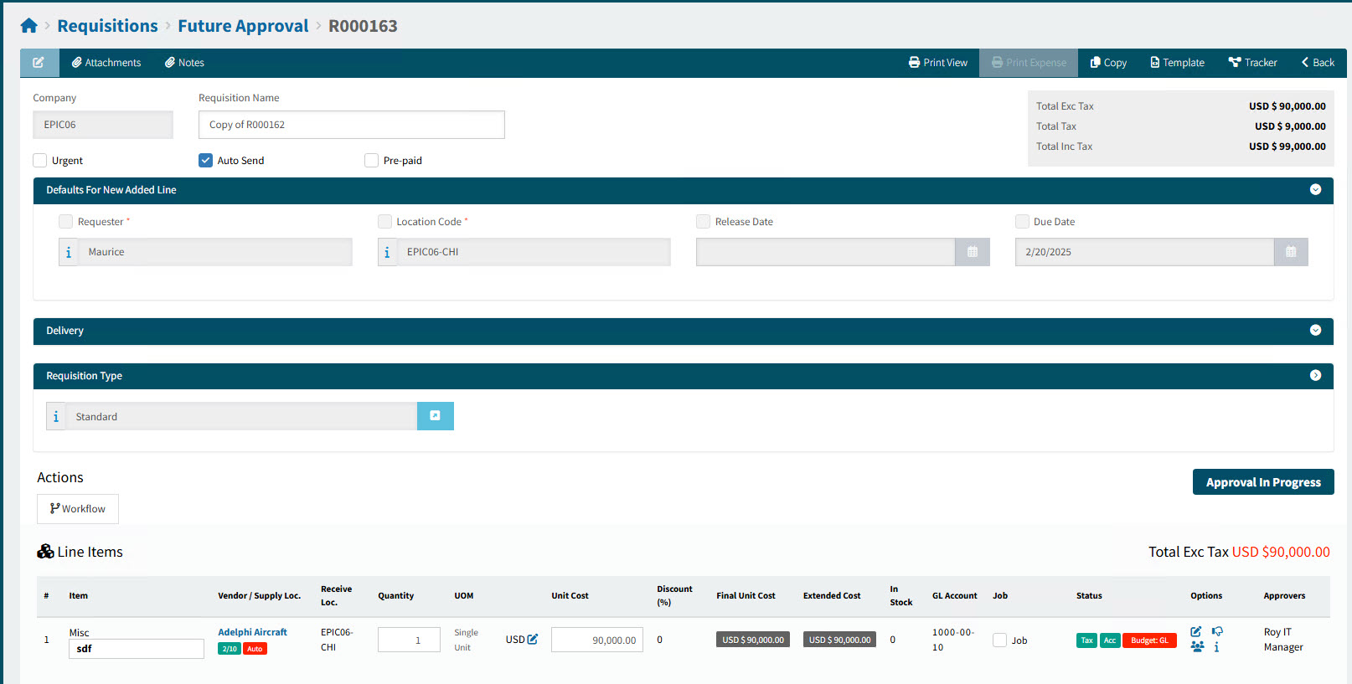
Task: Click the Approval In Progress status button
Action: coord(1263,482)
